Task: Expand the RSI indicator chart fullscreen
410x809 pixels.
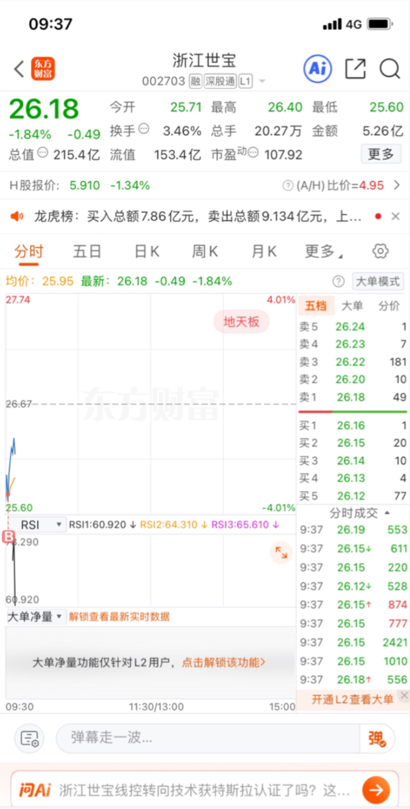Action: tap(281, 552)
